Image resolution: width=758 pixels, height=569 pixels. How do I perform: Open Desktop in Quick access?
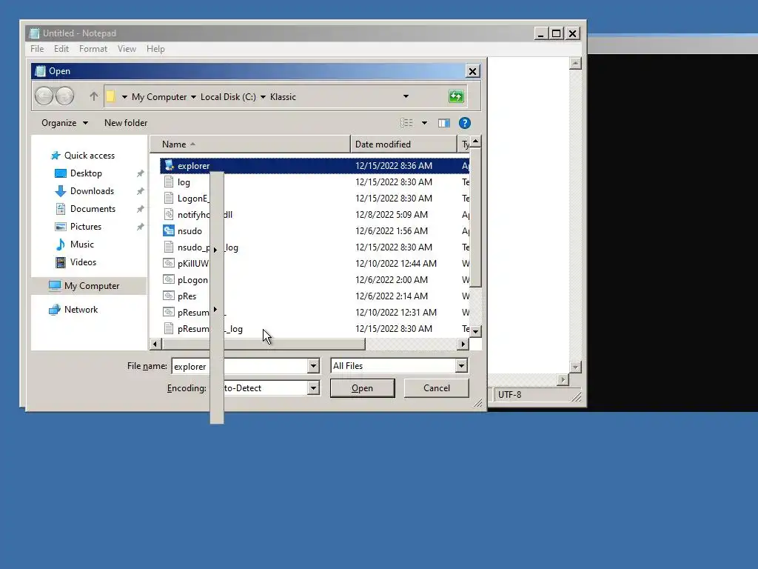click(x=86, y=173)
